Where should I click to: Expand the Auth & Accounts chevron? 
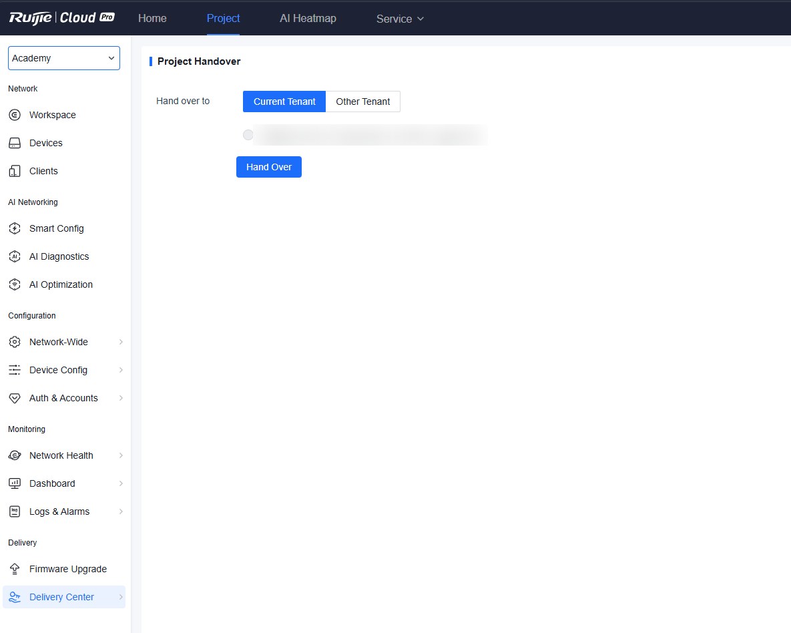pos(121,398)
